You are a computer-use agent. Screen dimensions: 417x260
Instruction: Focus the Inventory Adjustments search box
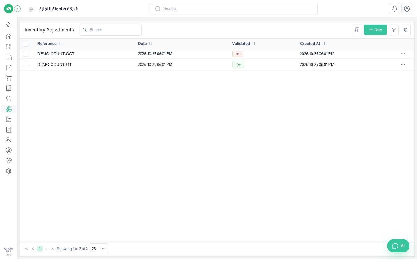[111, 30]
